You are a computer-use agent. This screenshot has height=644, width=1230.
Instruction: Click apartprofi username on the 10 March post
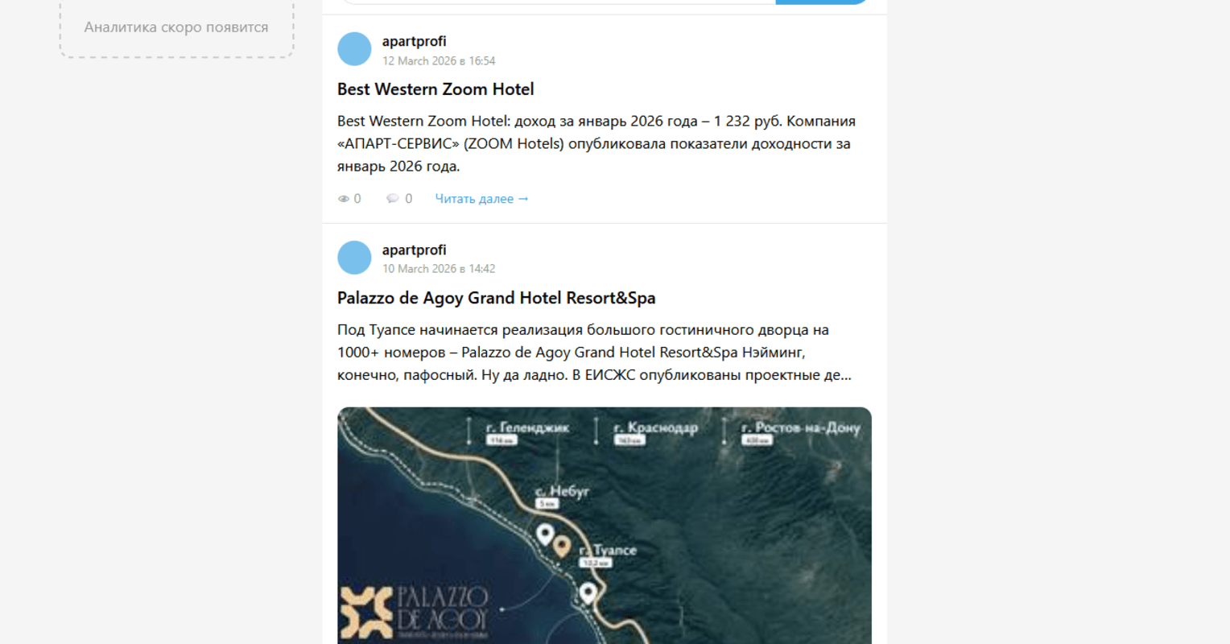click(x=414, y=250)
